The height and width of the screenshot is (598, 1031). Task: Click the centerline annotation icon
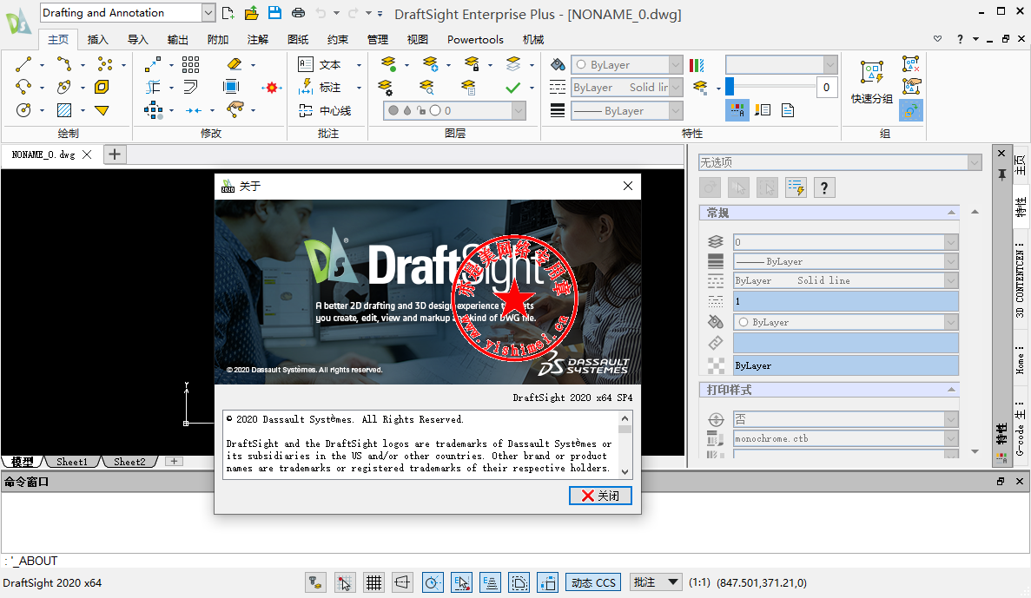point(305,110)
